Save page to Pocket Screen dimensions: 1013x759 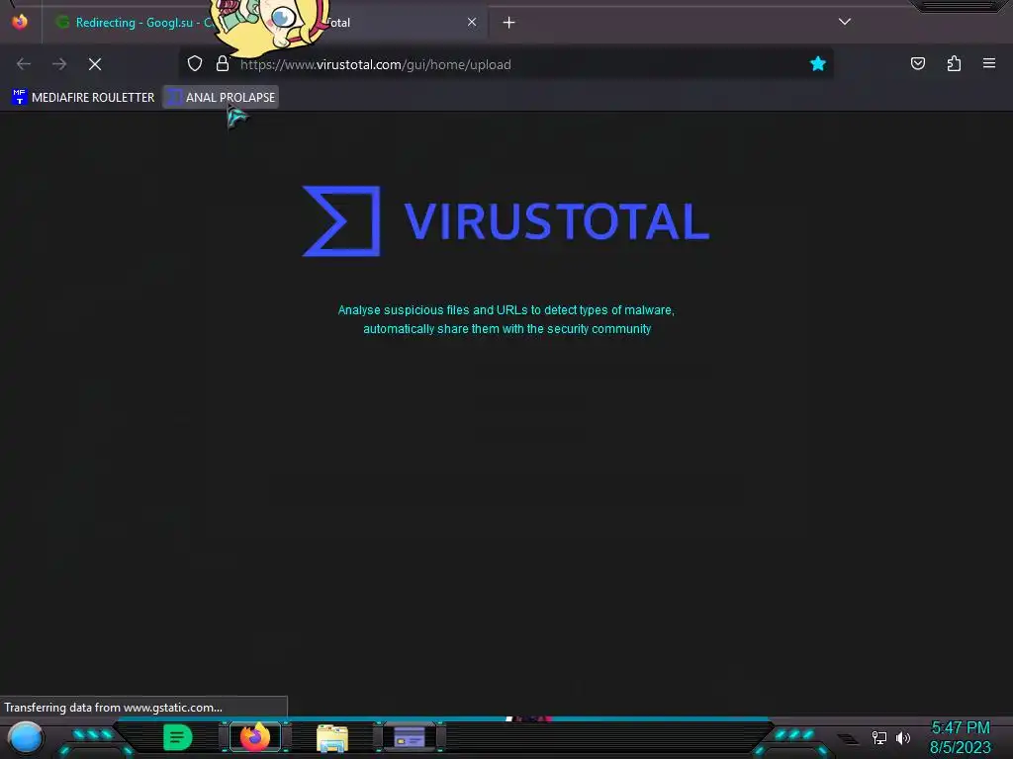pos(918,63)
